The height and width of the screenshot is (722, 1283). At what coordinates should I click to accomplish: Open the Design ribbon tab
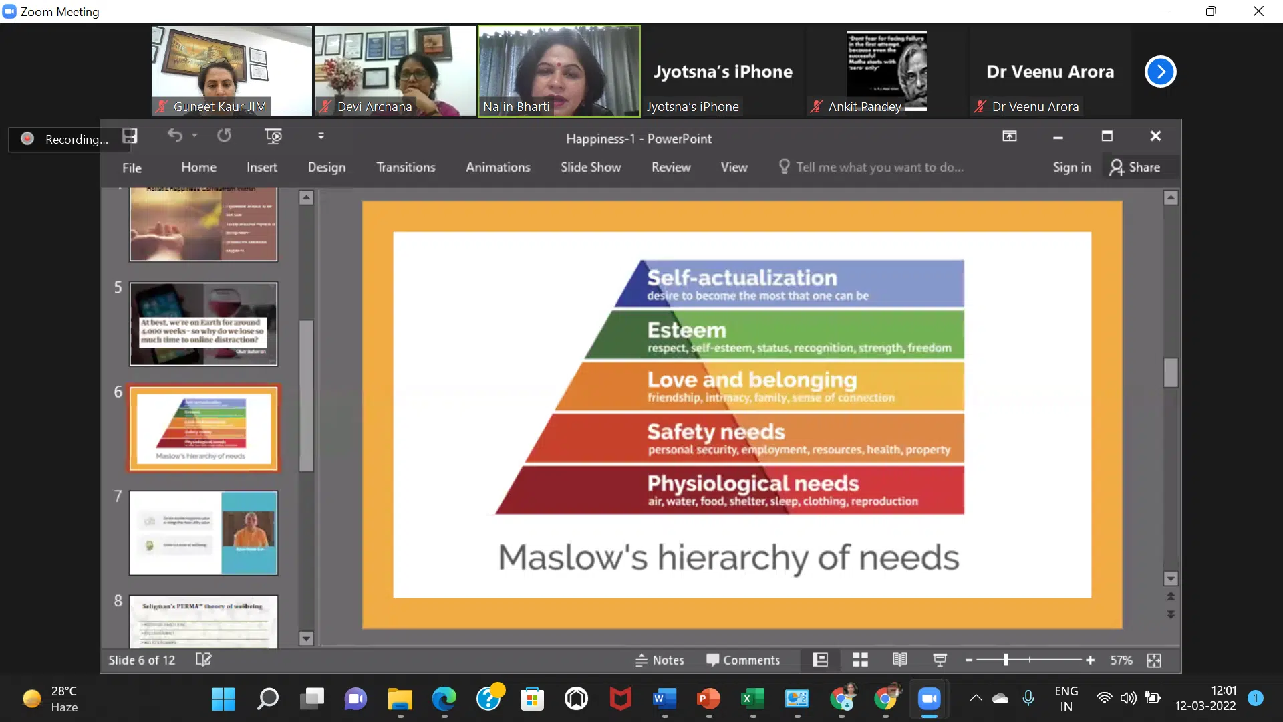pyautogui.click(x=326, y=168)
